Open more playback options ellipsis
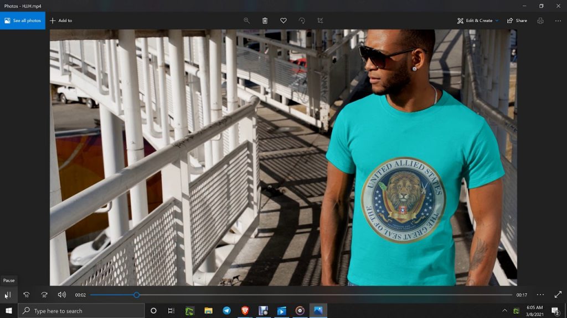This screenshot has height=318, width=567. (x=540, y=295)
